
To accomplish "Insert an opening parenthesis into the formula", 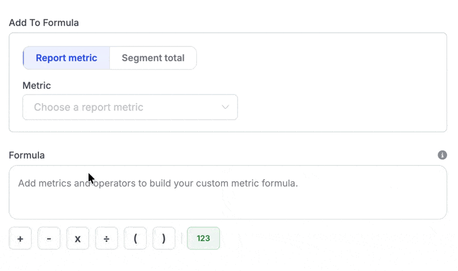I will click(x=135, y=238).
